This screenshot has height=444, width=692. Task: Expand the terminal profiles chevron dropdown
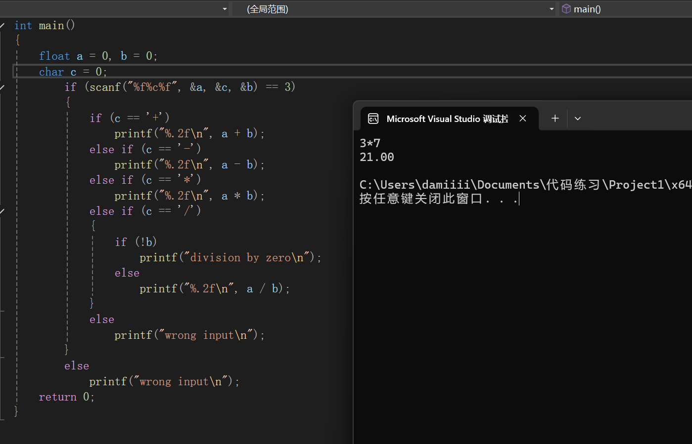577,119
